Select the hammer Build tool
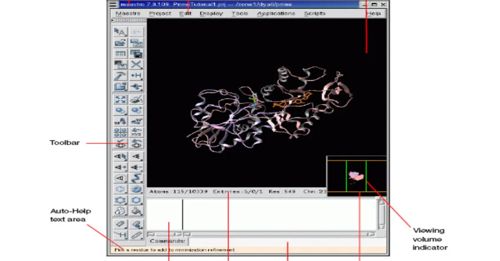Screen dimensions: 500x261 point(120,76)
